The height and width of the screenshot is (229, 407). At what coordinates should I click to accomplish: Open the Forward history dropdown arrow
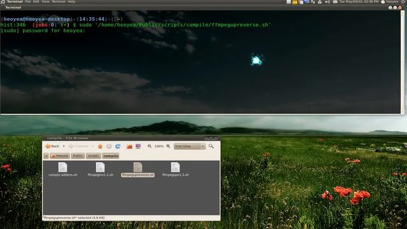click(93, 146)
